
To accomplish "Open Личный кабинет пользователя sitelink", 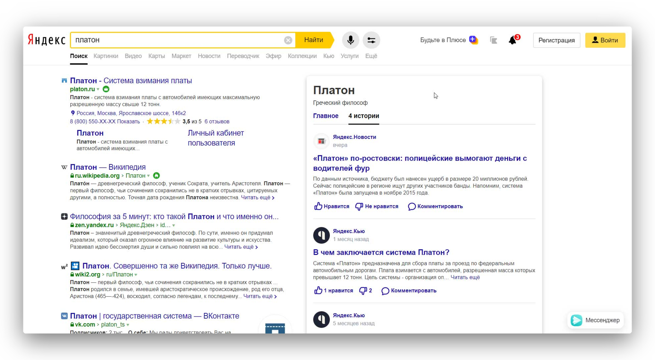I will coord(216,138).
